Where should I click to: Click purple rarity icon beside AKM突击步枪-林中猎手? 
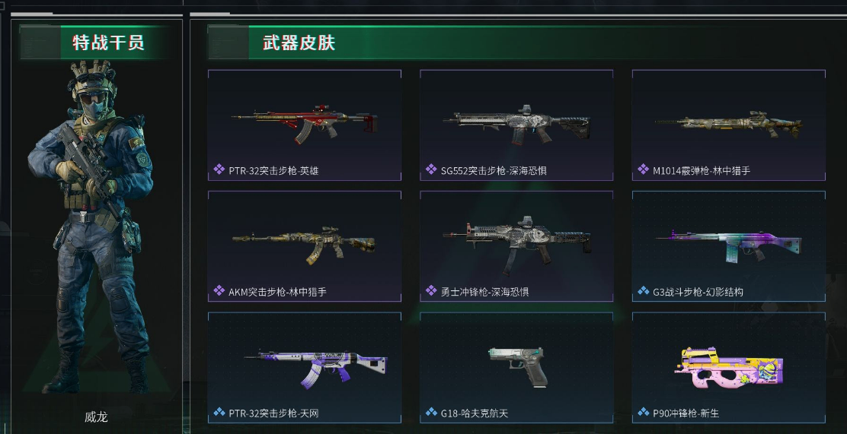point(219,291)
